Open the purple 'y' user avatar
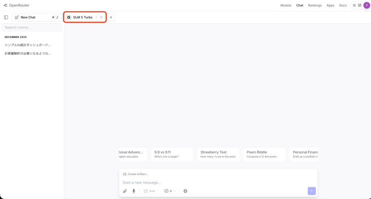 click(366, 5)
